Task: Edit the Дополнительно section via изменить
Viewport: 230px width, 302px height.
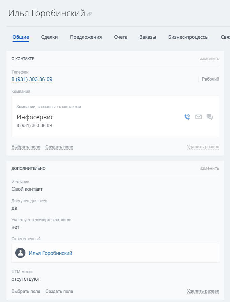Action: coord(209,168)
